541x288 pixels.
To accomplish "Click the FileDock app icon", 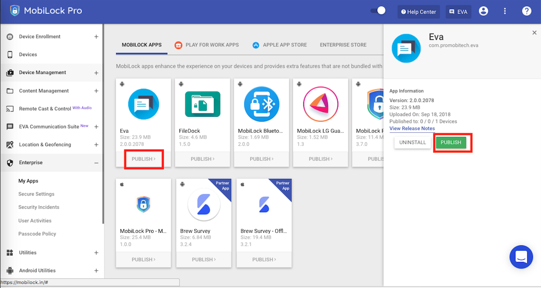I will click(203, 104).
